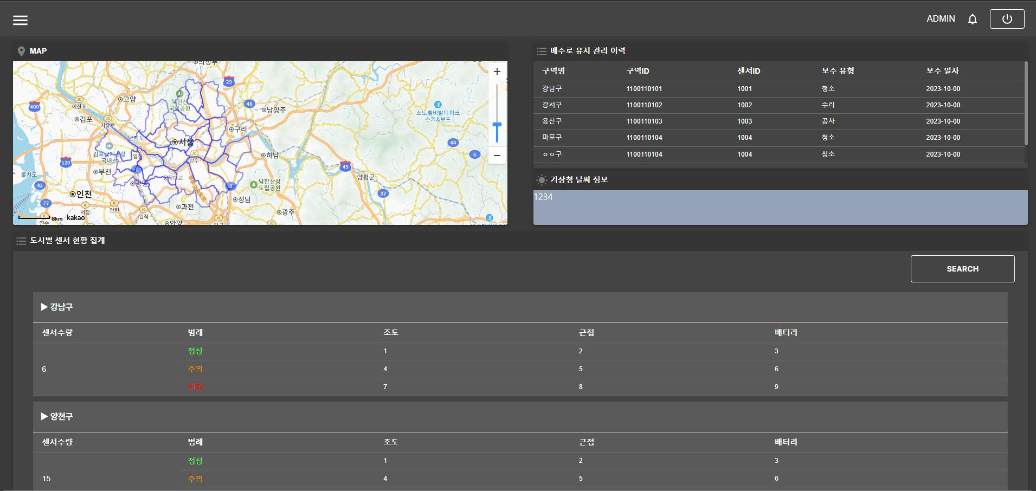Click the kakao logo on the map
The height and width of the screenshot is (491, 1036).
tap(76, 218)
